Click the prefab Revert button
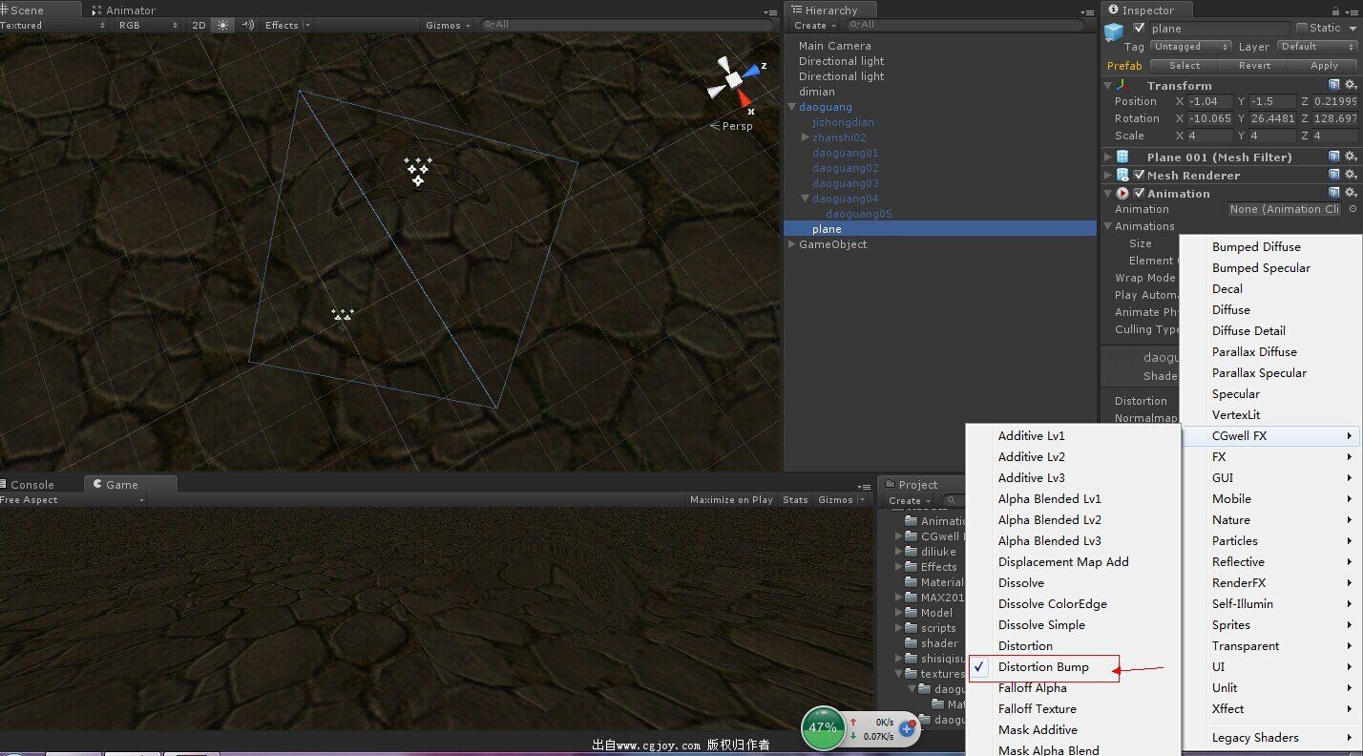 pyautogui.click(x=1254, y=66)
